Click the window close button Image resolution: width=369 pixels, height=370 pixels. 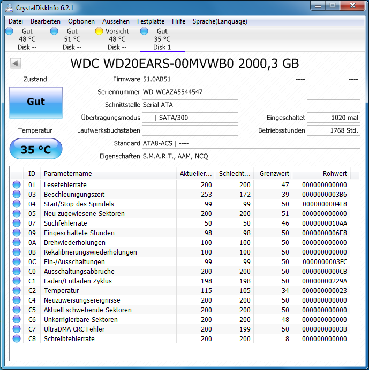coord(353,6)
